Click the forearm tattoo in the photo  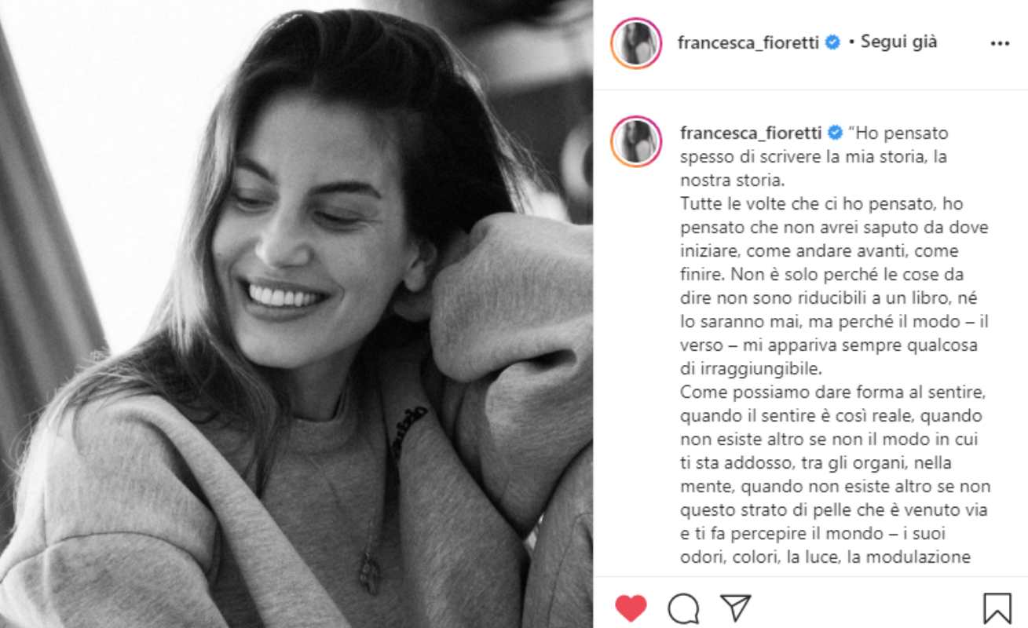coord(409,430)
